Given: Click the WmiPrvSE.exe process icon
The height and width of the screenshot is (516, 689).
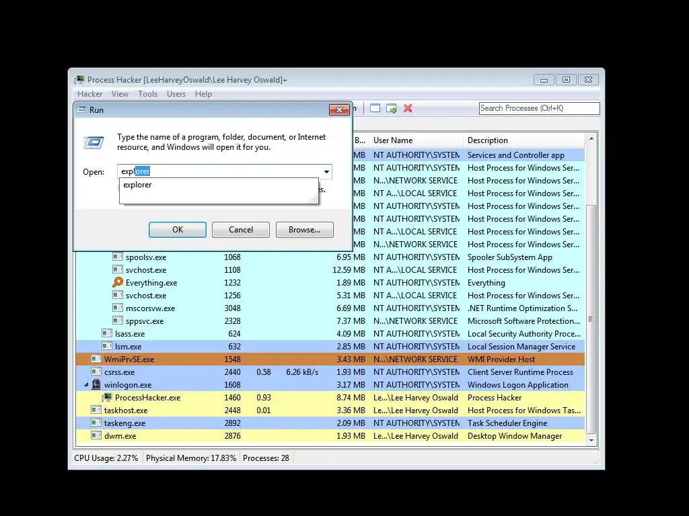Looking at the screenshot, I should (96, 359).
